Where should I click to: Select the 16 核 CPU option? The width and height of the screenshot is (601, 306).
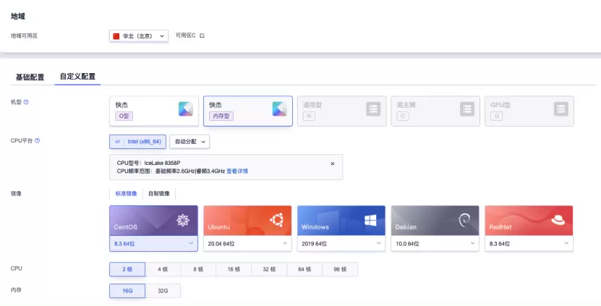click(234, 269)
